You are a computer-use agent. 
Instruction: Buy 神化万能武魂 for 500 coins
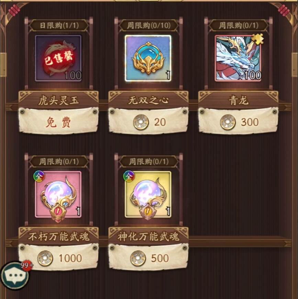(148, 257)
